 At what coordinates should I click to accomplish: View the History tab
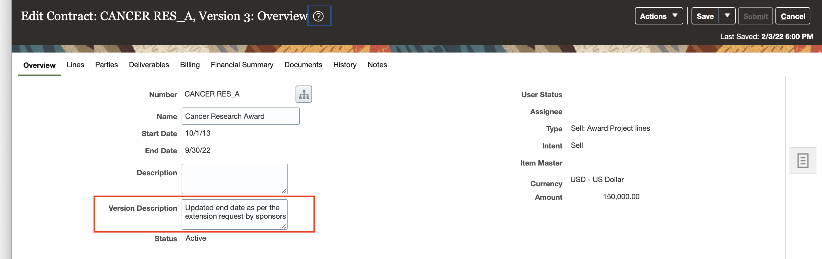pos(345,64)
